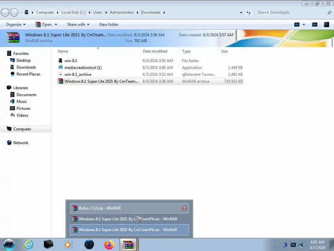The image size is (334, 251).
Task: Click the Music library icon
Action: point(12,101)
